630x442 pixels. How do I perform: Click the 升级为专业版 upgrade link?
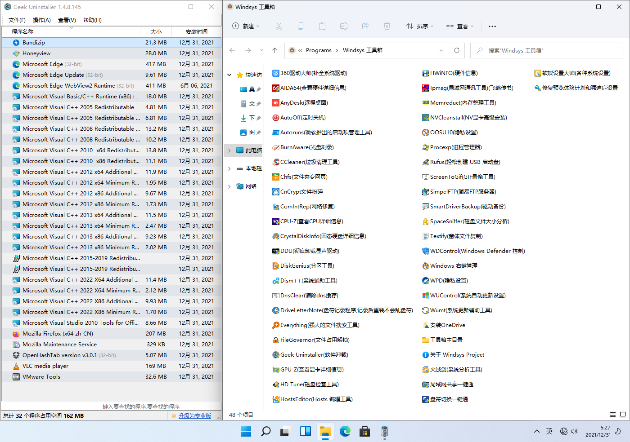tap(194, 416)
